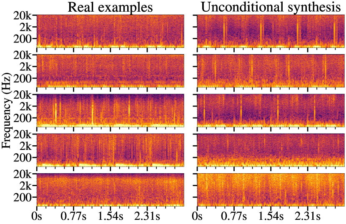
Task: Click "0.77s" tick under Unconditional synthesis column
Action: 234,216
